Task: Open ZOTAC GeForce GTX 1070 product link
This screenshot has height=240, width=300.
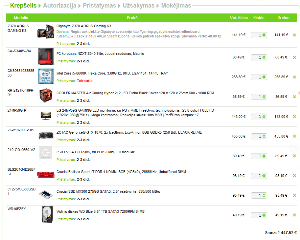Action: tap(129, 132)
